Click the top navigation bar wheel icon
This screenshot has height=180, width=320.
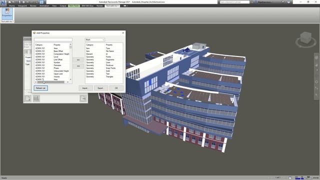click(x=316, y=58)
